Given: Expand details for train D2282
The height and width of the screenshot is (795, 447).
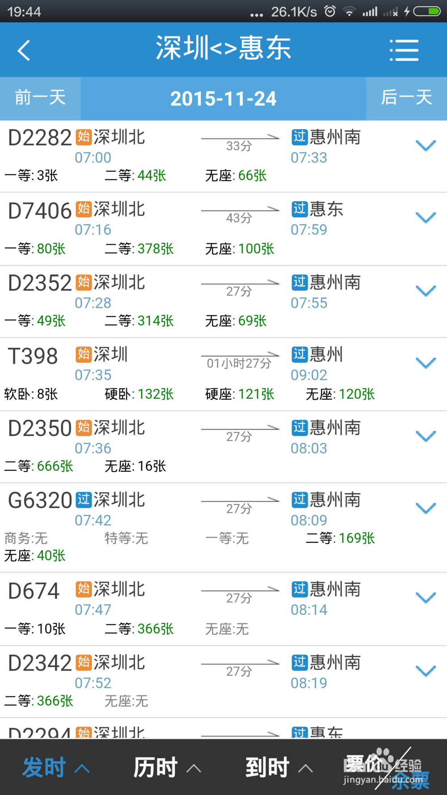Looking at the screenshot, I should coord(426,146).
